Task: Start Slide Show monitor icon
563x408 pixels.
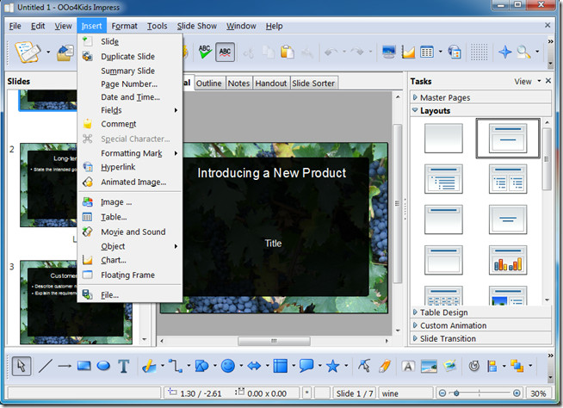Action: (389, 53)
